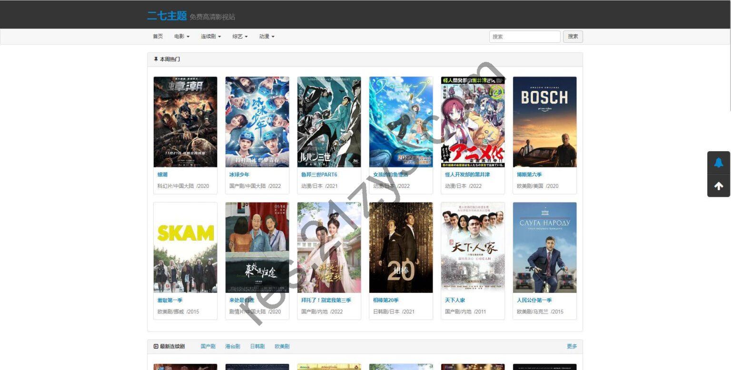This screenshot has height=370, width=731.
Task: Click the 人民公仆第一季 title link
Action: coord(534,300)
